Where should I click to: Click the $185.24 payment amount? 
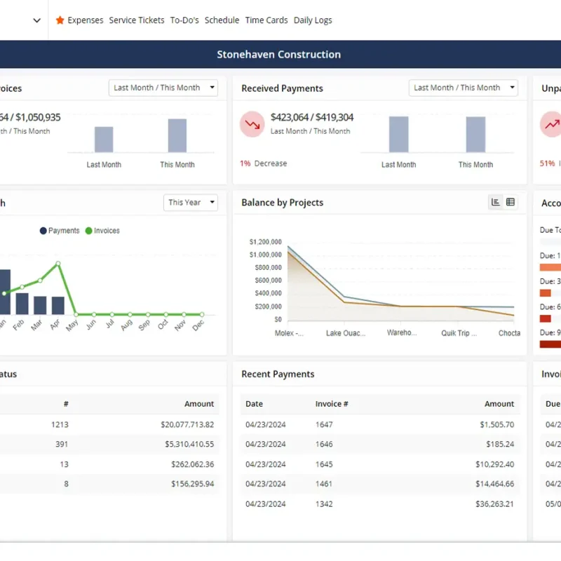(x=500, y=445)
